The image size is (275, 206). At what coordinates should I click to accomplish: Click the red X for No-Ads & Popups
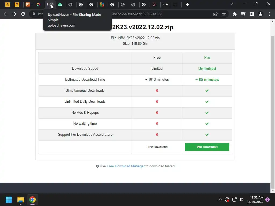tap(157, 113)
